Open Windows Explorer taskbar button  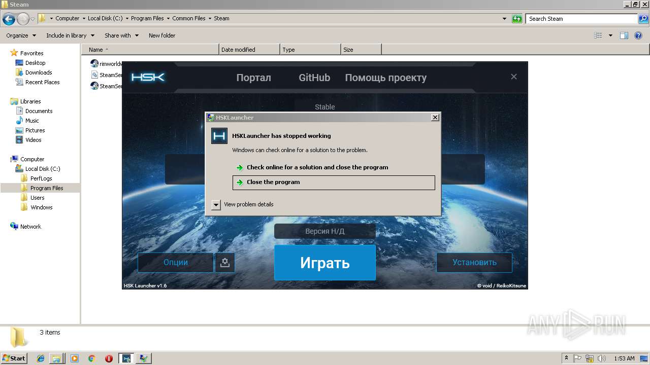(x=56, y=358)
